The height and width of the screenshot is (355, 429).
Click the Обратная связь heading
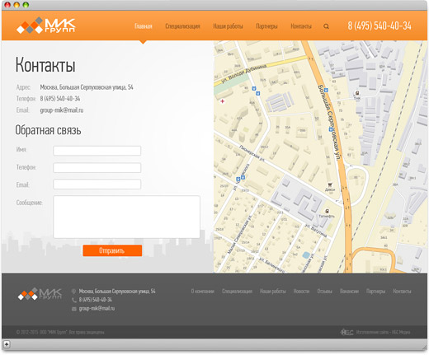click(48, 130)
